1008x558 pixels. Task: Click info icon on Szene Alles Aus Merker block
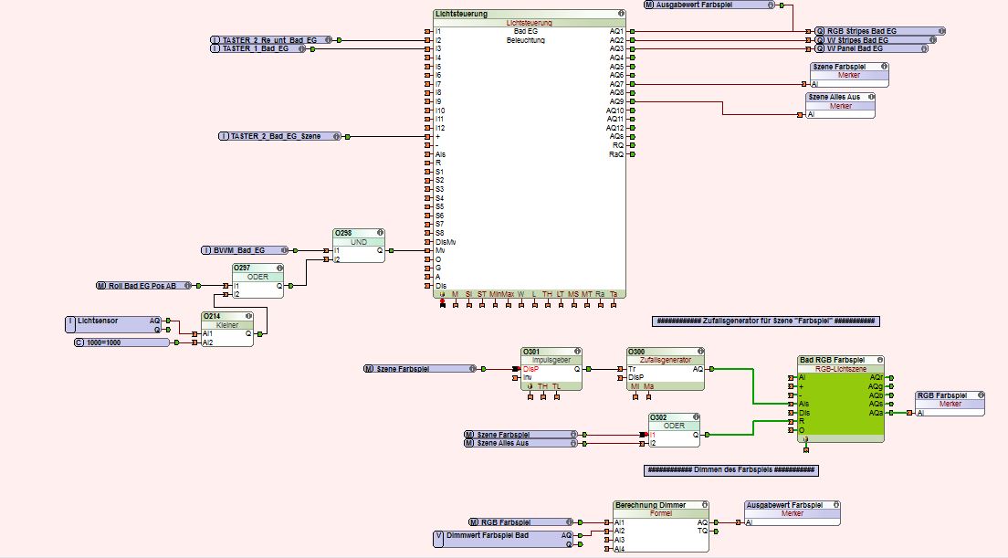871,97
